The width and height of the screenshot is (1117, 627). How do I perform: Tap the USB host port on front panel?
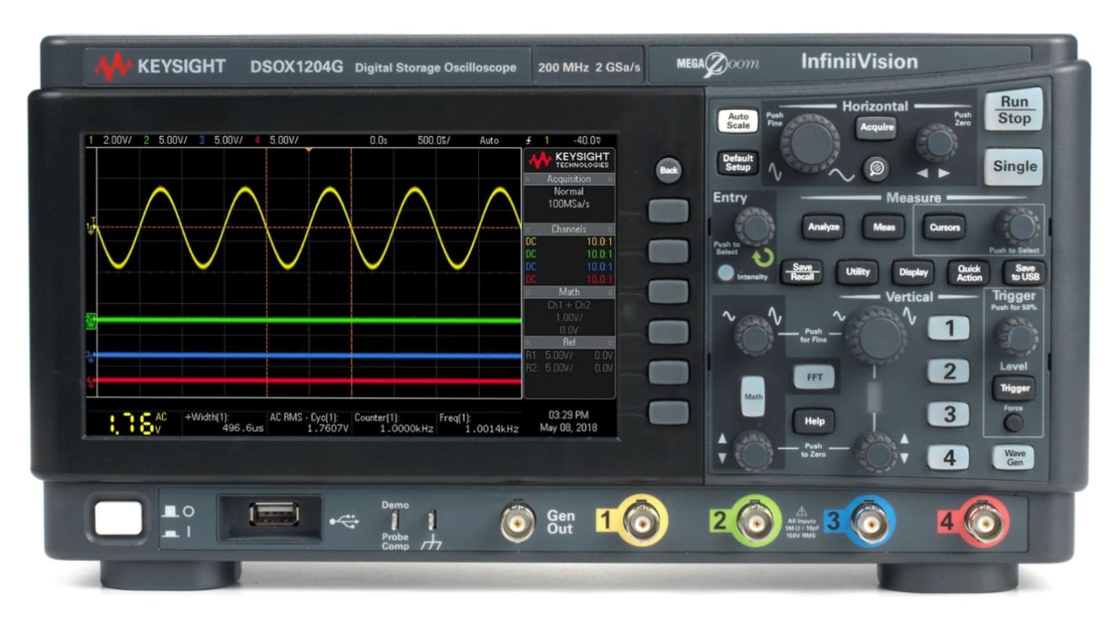[274, 515]
